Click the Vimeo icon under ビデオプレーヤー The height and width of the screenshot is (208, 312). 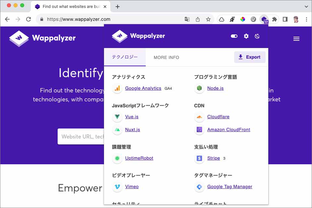[x=117, y=187]
